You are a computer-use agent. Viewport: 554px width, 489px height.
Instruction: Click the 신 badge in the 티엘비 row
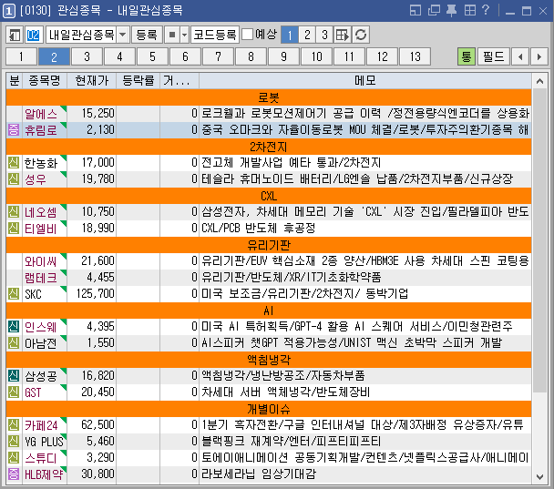pyautogui.click(x=14, y=228)
